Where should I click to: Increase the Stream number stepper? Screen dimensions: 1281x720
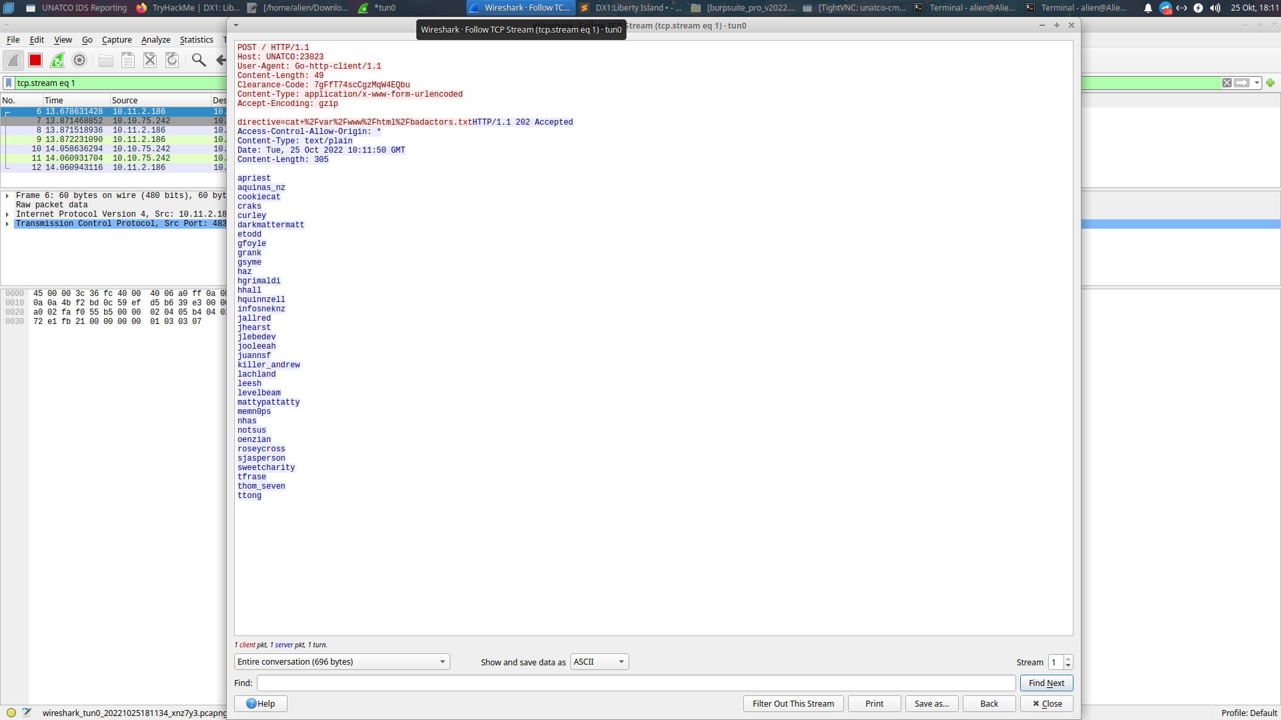[1068, 659]
